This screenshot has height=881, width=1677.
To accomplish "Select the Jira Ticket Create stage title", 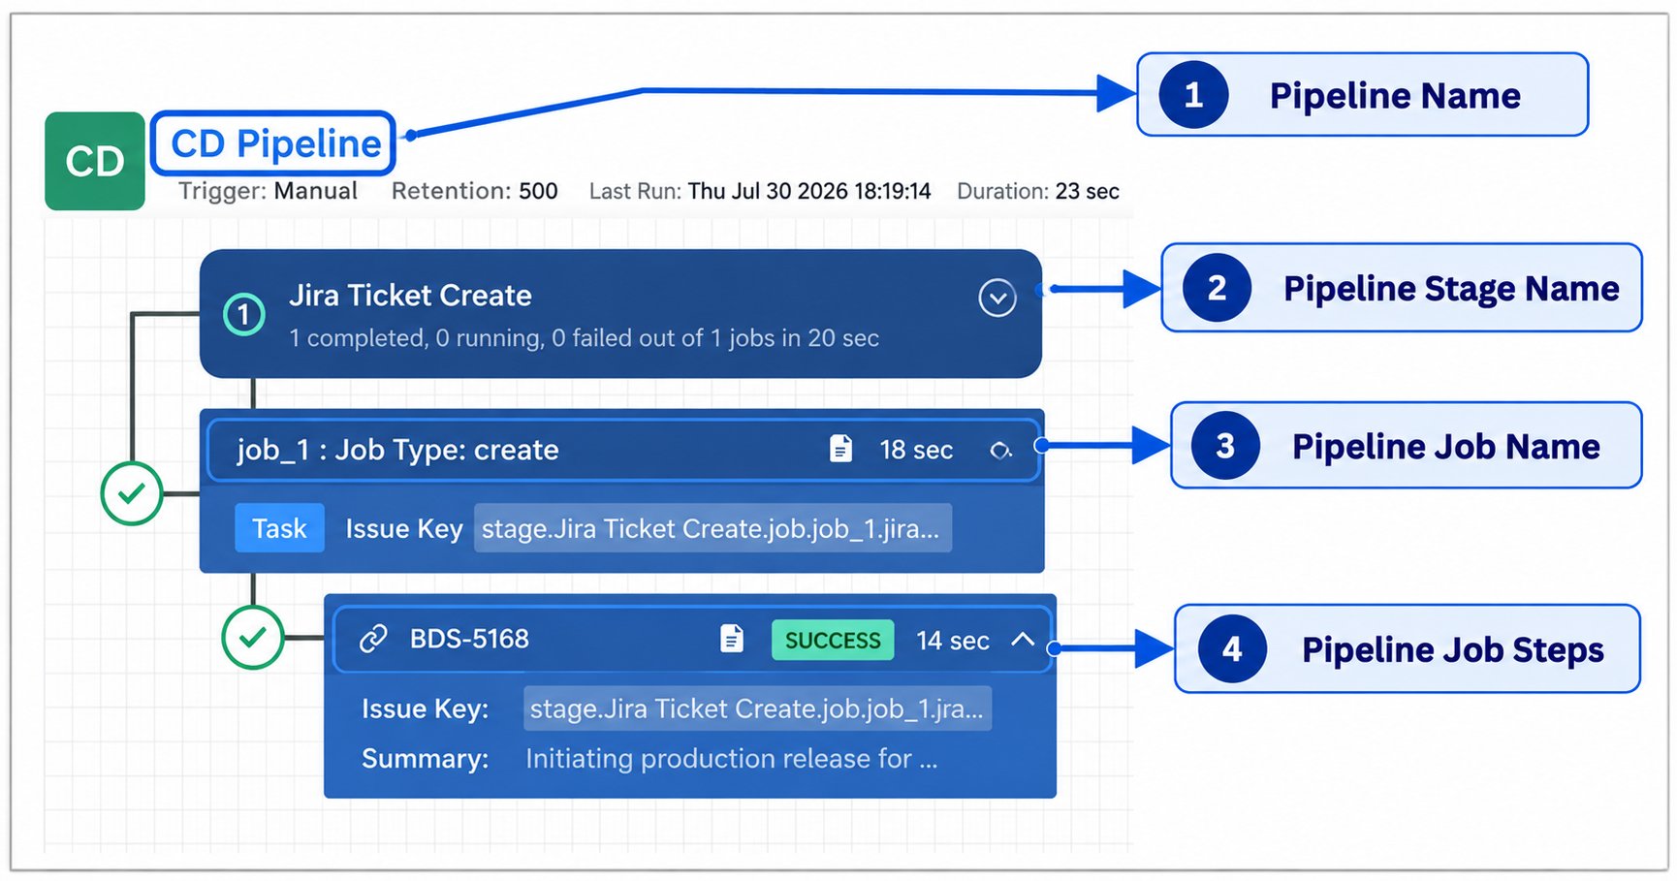I will click(x=410, y=296).
